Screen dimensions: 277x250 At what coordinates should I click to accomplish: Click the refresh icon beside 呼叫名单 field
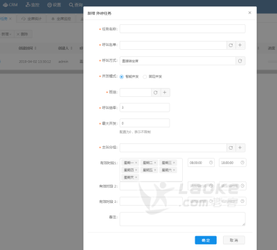[x=231, y=45]
